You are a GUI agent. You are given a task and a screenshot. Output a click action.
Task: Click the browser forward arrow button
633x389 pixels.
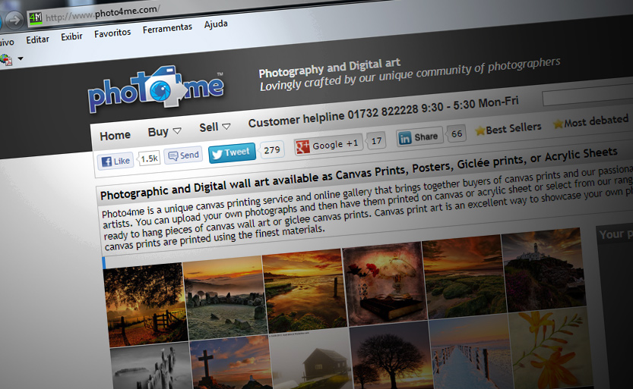click(15, 20)
